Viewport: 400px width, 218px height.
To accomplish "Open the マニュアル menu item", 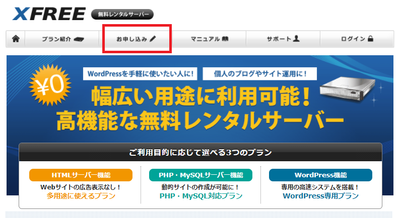I will pyautogui.click(x=210, y=39).
